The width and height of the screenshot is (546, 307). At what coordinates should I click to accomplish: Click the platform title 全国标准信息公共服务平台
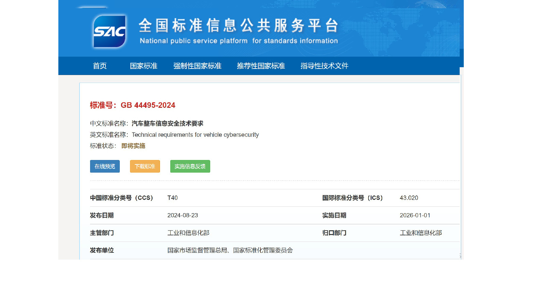239,26
